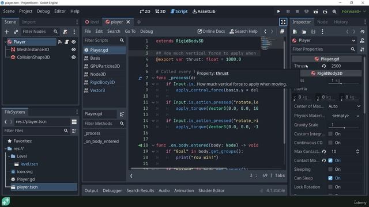Open AssetLib workspace
Screen dimensions: 369x207
click(x=204, y=11)
